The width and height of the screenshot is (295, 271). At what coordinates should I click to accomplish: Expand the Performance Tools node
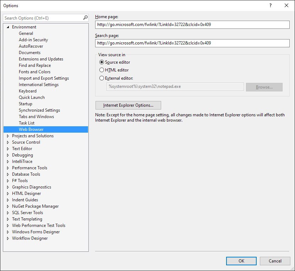(8, 168)
